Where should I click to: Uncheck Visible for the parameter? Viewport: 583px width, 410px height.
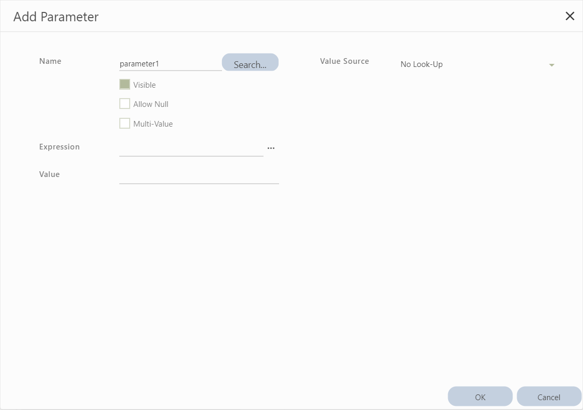click(124, 84)
